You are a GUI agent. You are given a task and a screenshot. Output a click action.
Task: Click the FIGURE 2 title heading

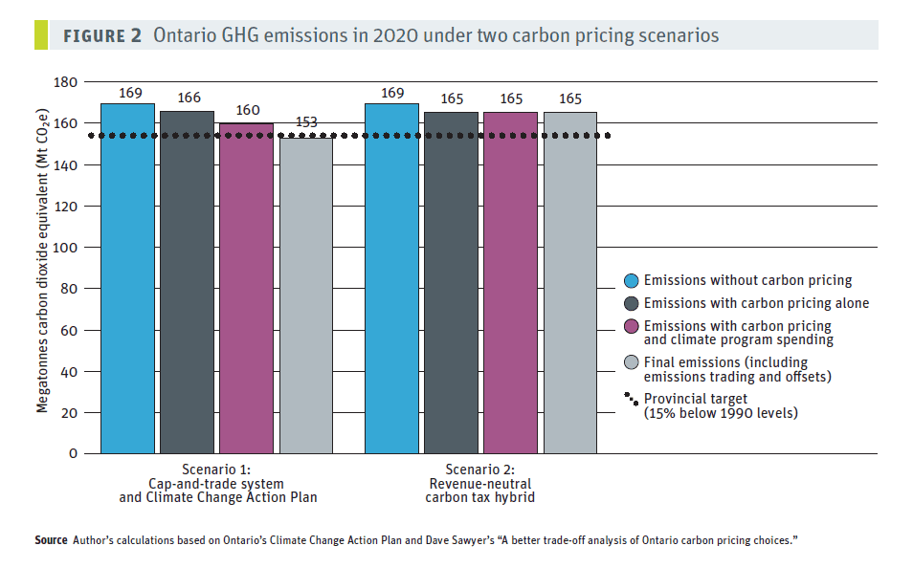(390, 35)
